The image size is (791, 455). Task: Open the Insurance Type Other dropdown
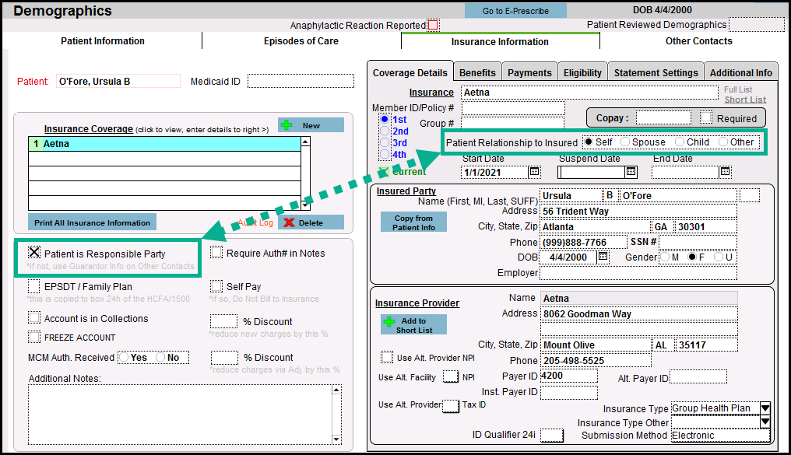[x=765, y=422]
